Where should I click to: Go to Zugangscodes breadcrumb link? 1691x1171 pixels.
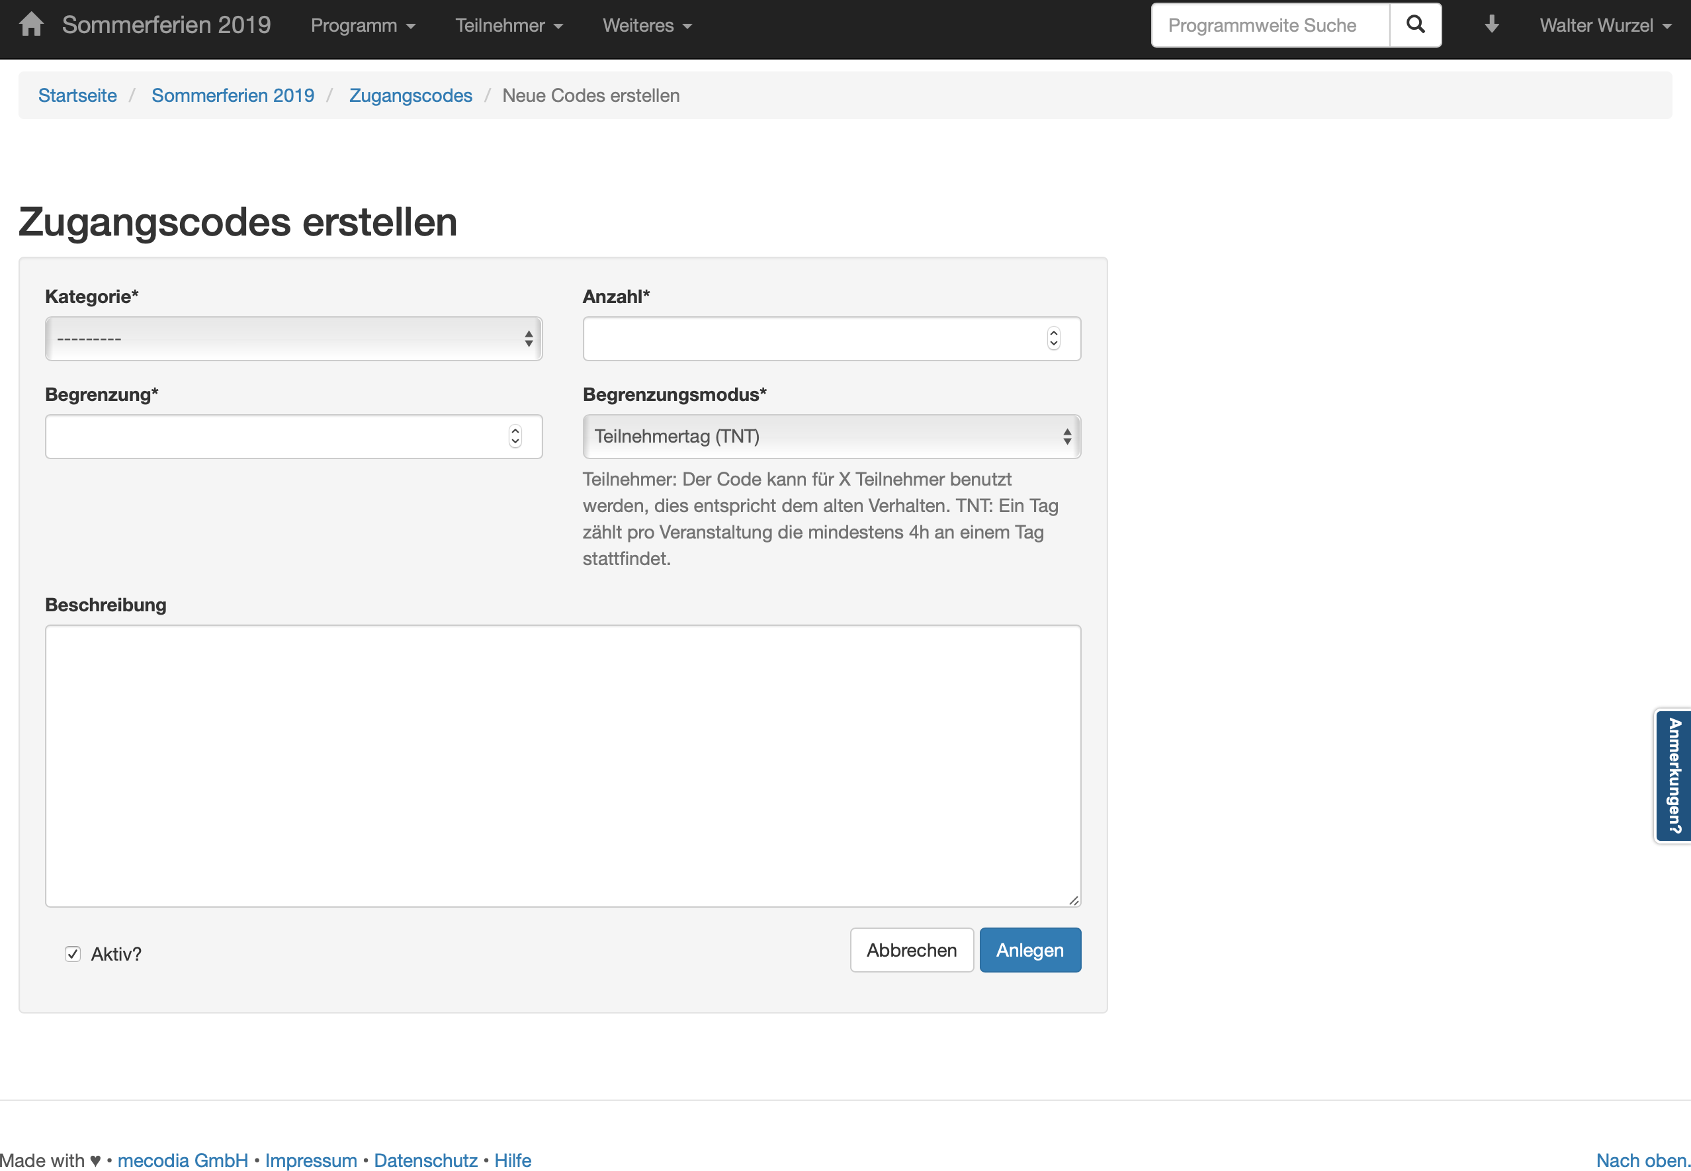[410, 95]
